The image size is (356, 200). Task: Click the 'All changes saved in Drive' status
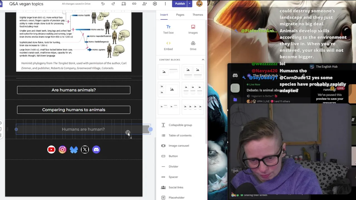click(76, 4)
